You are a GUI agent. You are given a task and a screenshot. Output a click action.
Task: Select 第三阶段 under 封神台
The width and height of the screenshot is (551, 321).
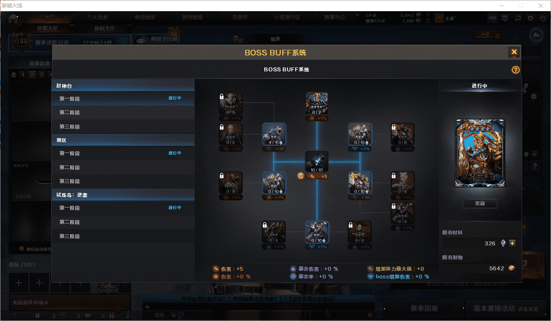[123, 127]
